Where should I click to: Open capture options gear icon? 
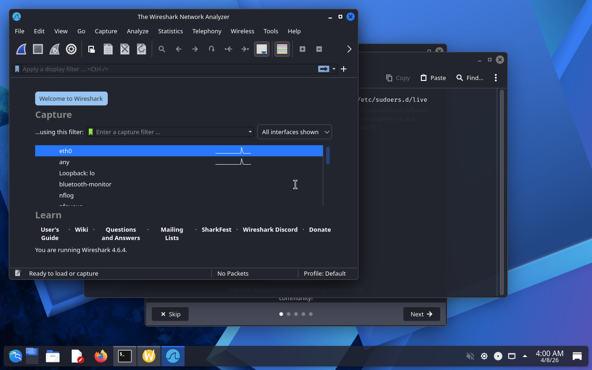pyautogui.click(x=71, y=49)
